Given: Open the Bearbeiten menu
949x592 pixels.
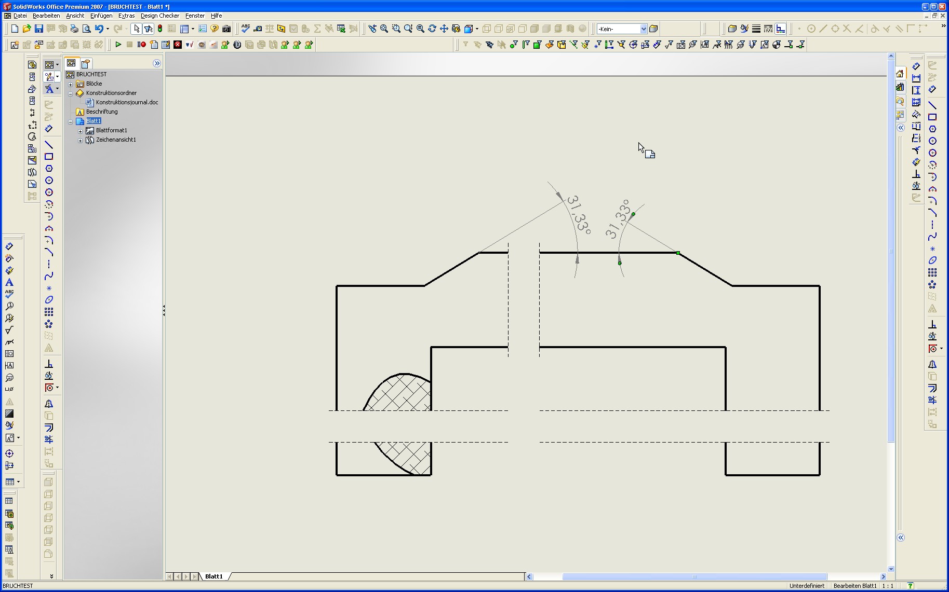Looking at the screenshot, I should [x=46, y=16].
